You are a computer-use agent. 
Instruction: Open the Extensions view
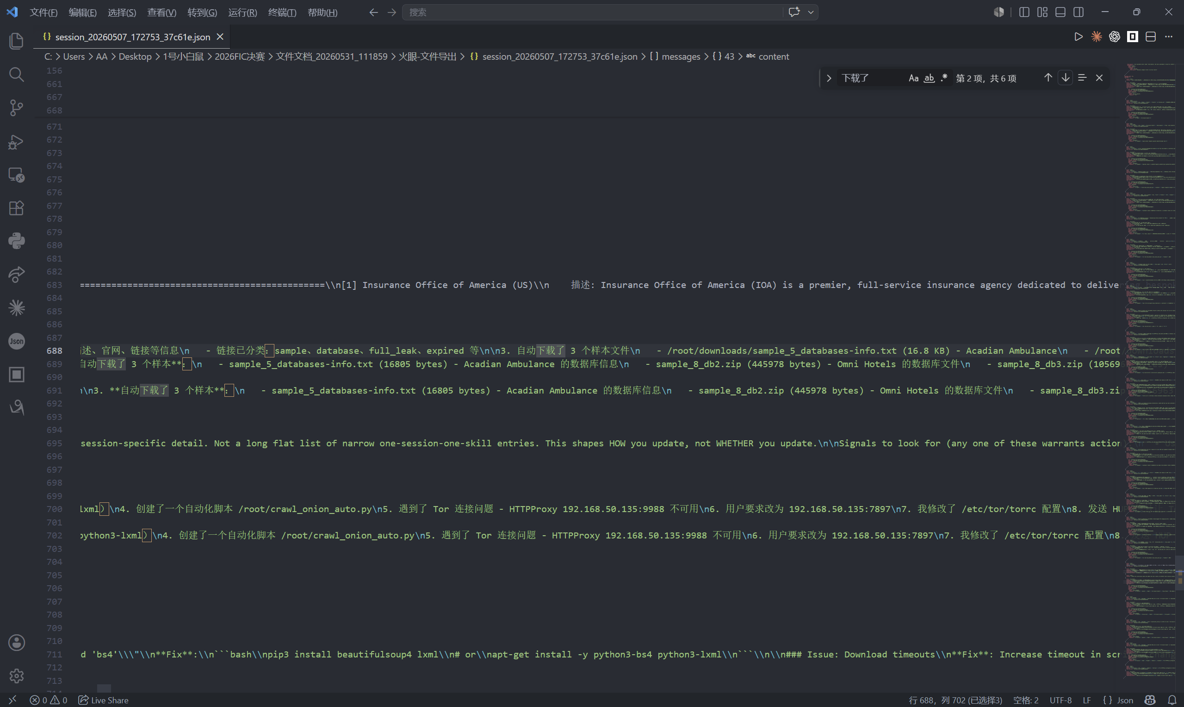16,208
